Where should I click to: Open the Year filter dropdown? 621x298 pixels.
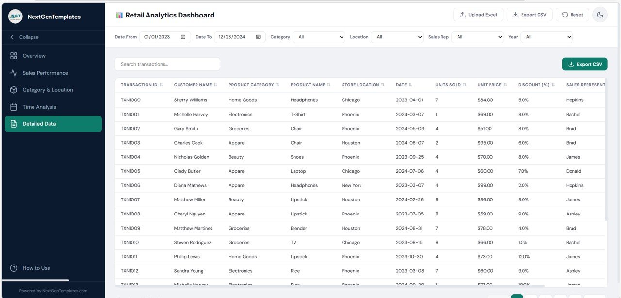tap(547, 36)
